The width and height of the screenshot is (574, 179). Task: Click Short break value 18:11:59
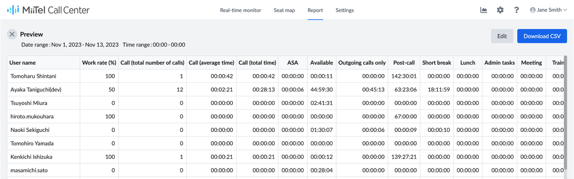pos(439,89)
